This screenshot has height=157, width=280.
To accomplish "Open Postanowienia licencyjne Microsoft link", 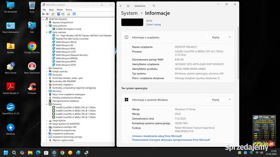I will pos(171,140).
